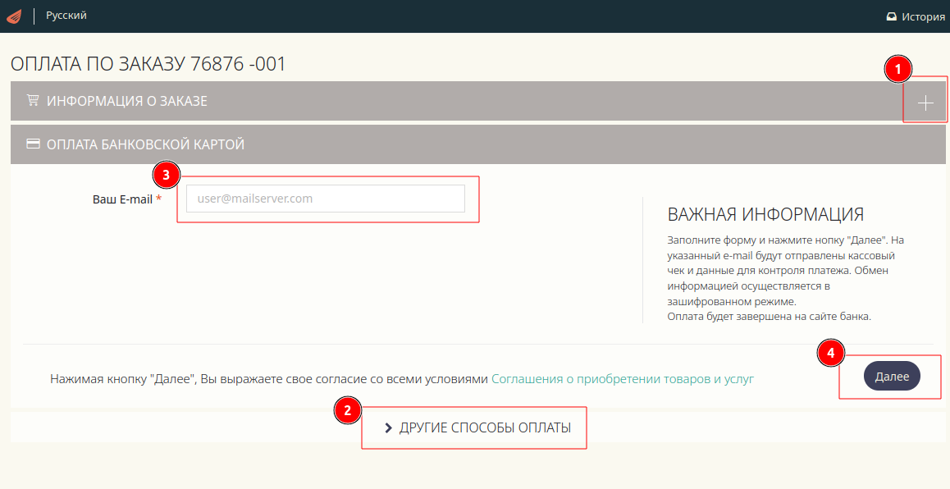The height and width of the screenshot is (489, 950).
Task: Expand the ДРУГИЕ СПОСОБЫ ОПЛАТЫ text
Action: tap(485, 428)
